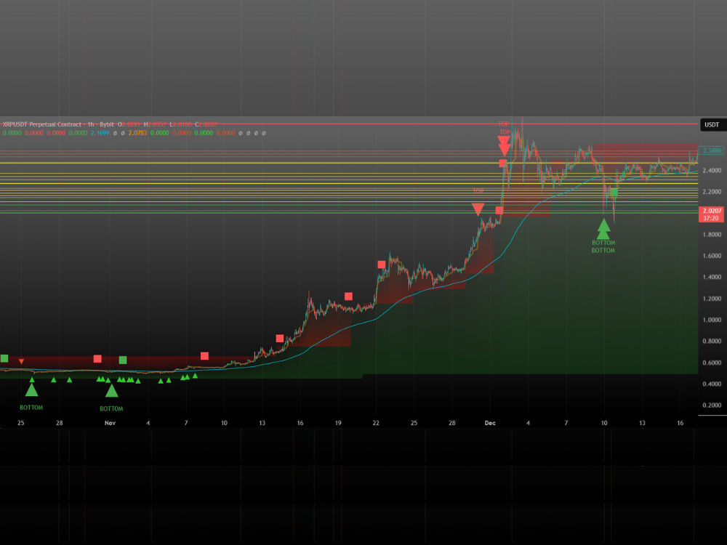This screenshot has height=545, width=727.
Task: Select the cyan 2.1699 indicator value
Action: (100, 133)
